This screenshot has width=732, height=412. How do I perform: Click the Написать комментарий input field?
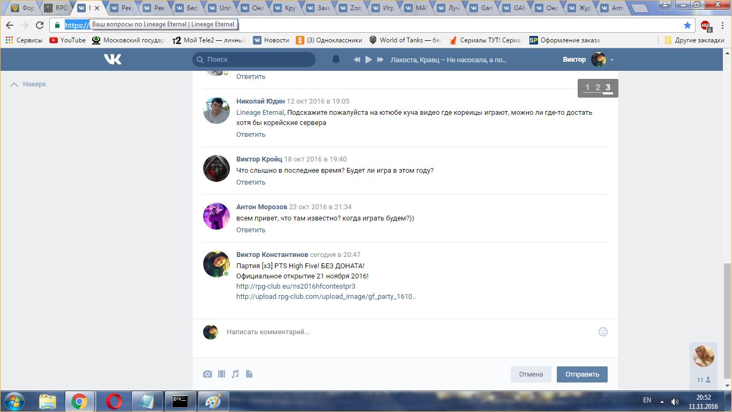tap(408, 332)
